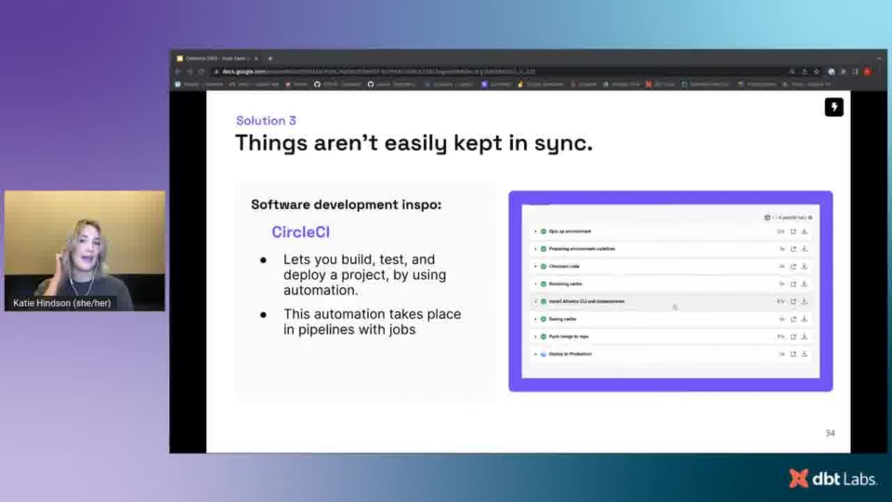Download output of Preparing environment variables step

click(805, 249)
